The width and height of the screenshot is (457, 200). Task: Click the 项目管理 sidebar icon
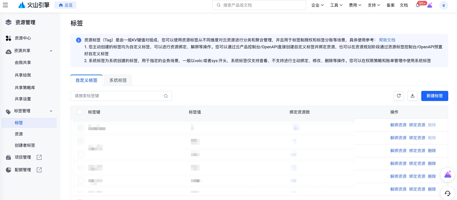[8, 157]
